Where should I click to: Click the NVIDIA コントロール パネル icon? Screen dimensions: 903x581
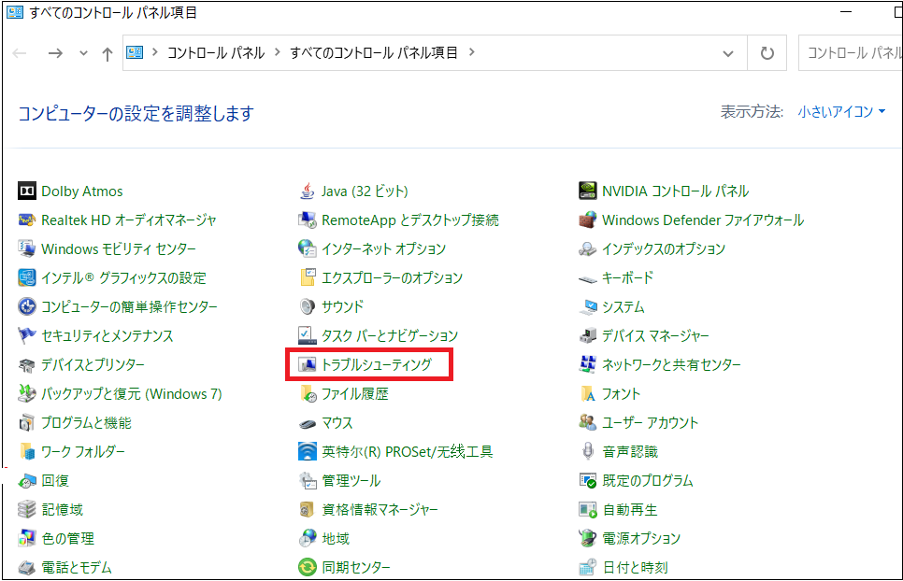(x=587, y=191)
